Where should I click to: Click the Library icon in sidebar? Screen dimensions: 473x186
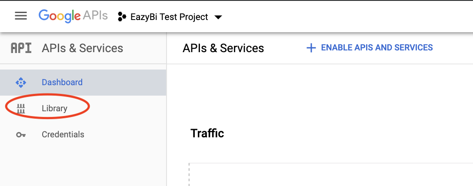tap(21, 109)
